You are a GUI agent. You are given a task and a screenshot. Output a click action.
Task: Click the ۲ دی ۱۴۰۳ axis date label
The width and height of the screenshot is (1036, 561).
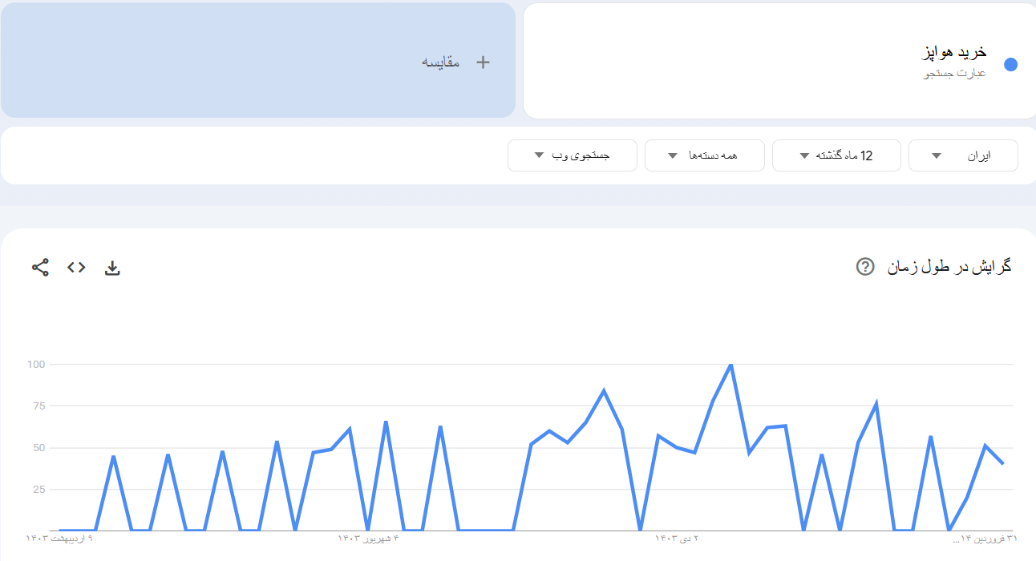coord(677,539)
